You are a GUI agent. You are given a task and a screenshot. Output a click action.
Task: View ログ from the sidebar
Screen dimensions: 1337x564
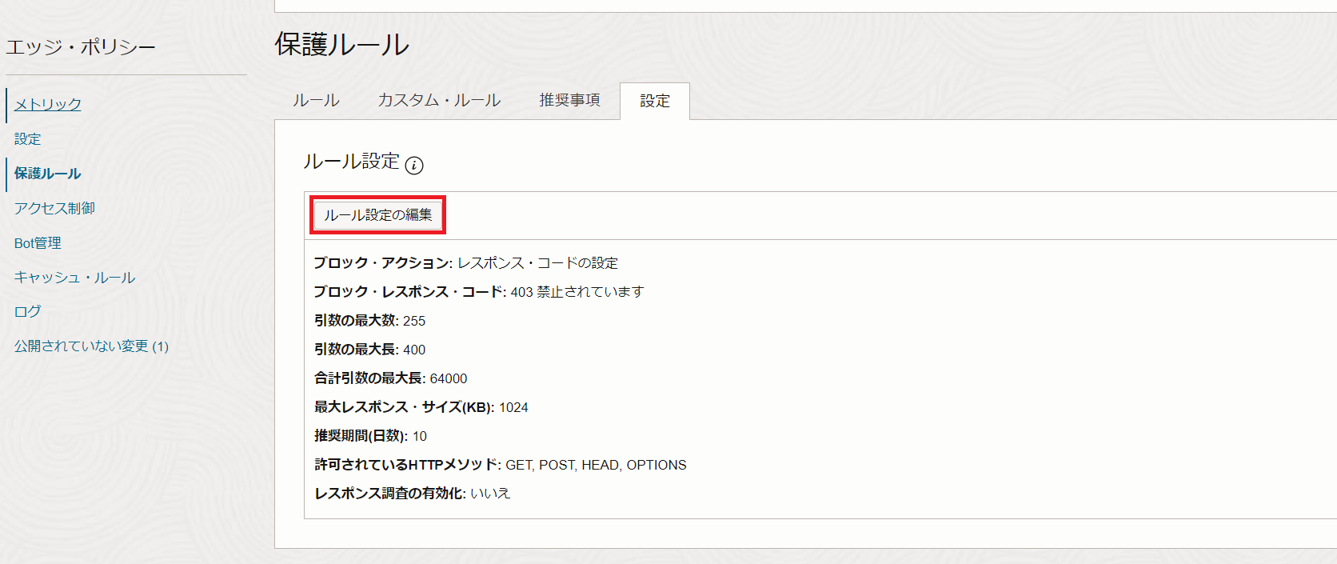pyautogui.click(x=28, y=312)
